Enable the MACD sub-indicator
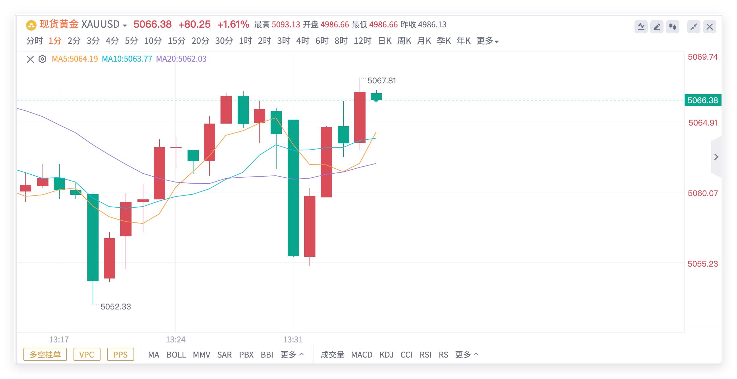737x379 pixels. (x=362, y=355)
